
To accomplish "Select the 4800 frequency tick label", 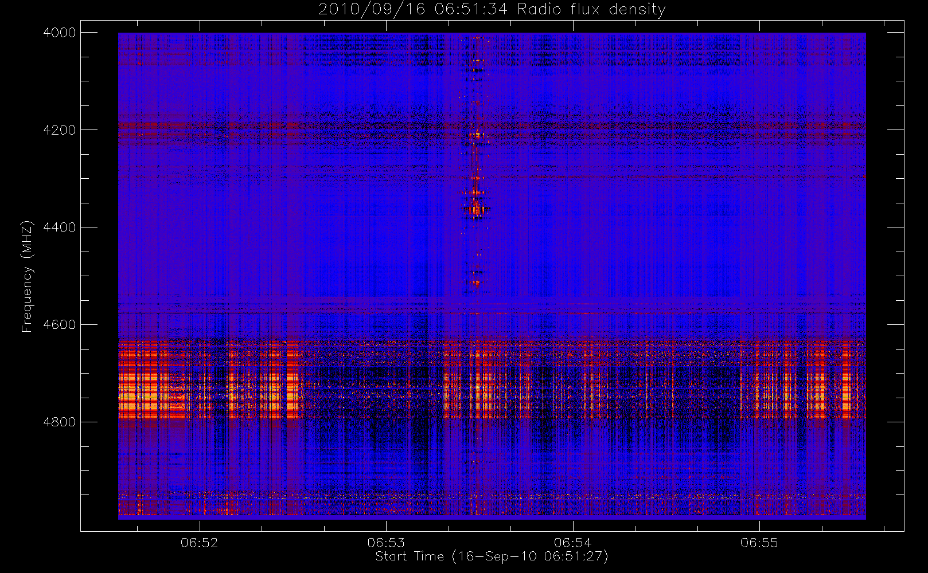I will coord(60,422).
